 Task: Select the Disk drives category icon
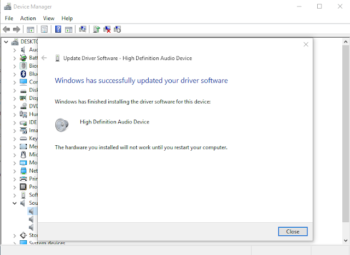pyautogui.click(x=23, y=90)
